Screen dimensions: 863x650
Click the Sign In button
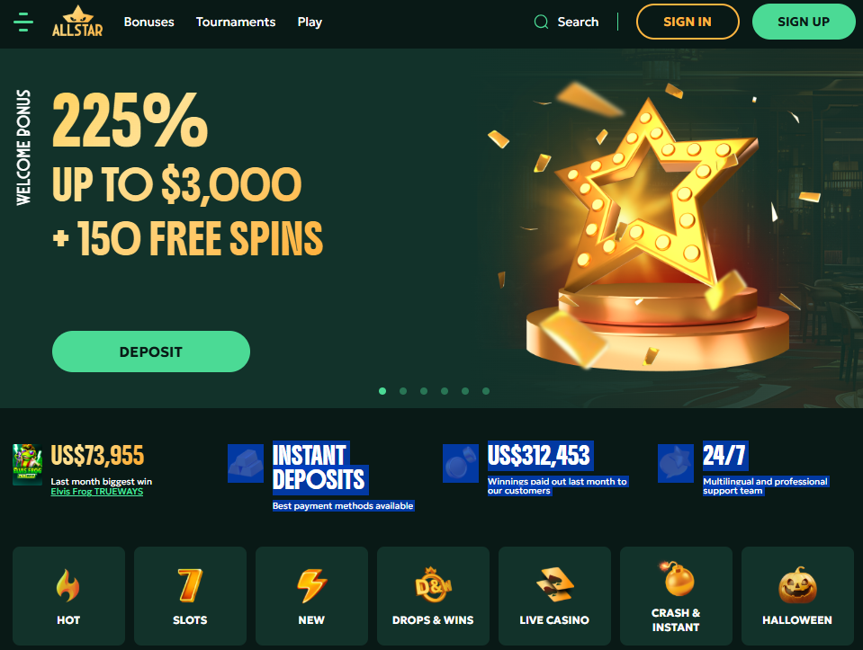688,22
